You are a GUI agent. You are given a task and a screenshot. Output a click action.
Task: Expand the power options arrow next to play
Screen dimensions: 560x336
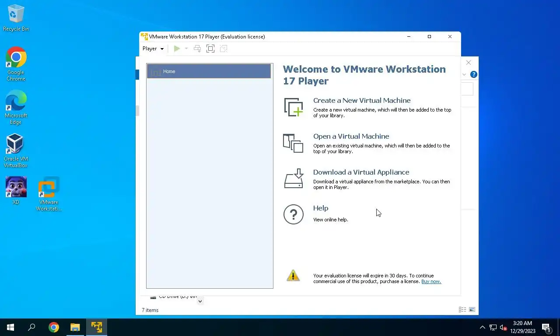click(186, 49)
